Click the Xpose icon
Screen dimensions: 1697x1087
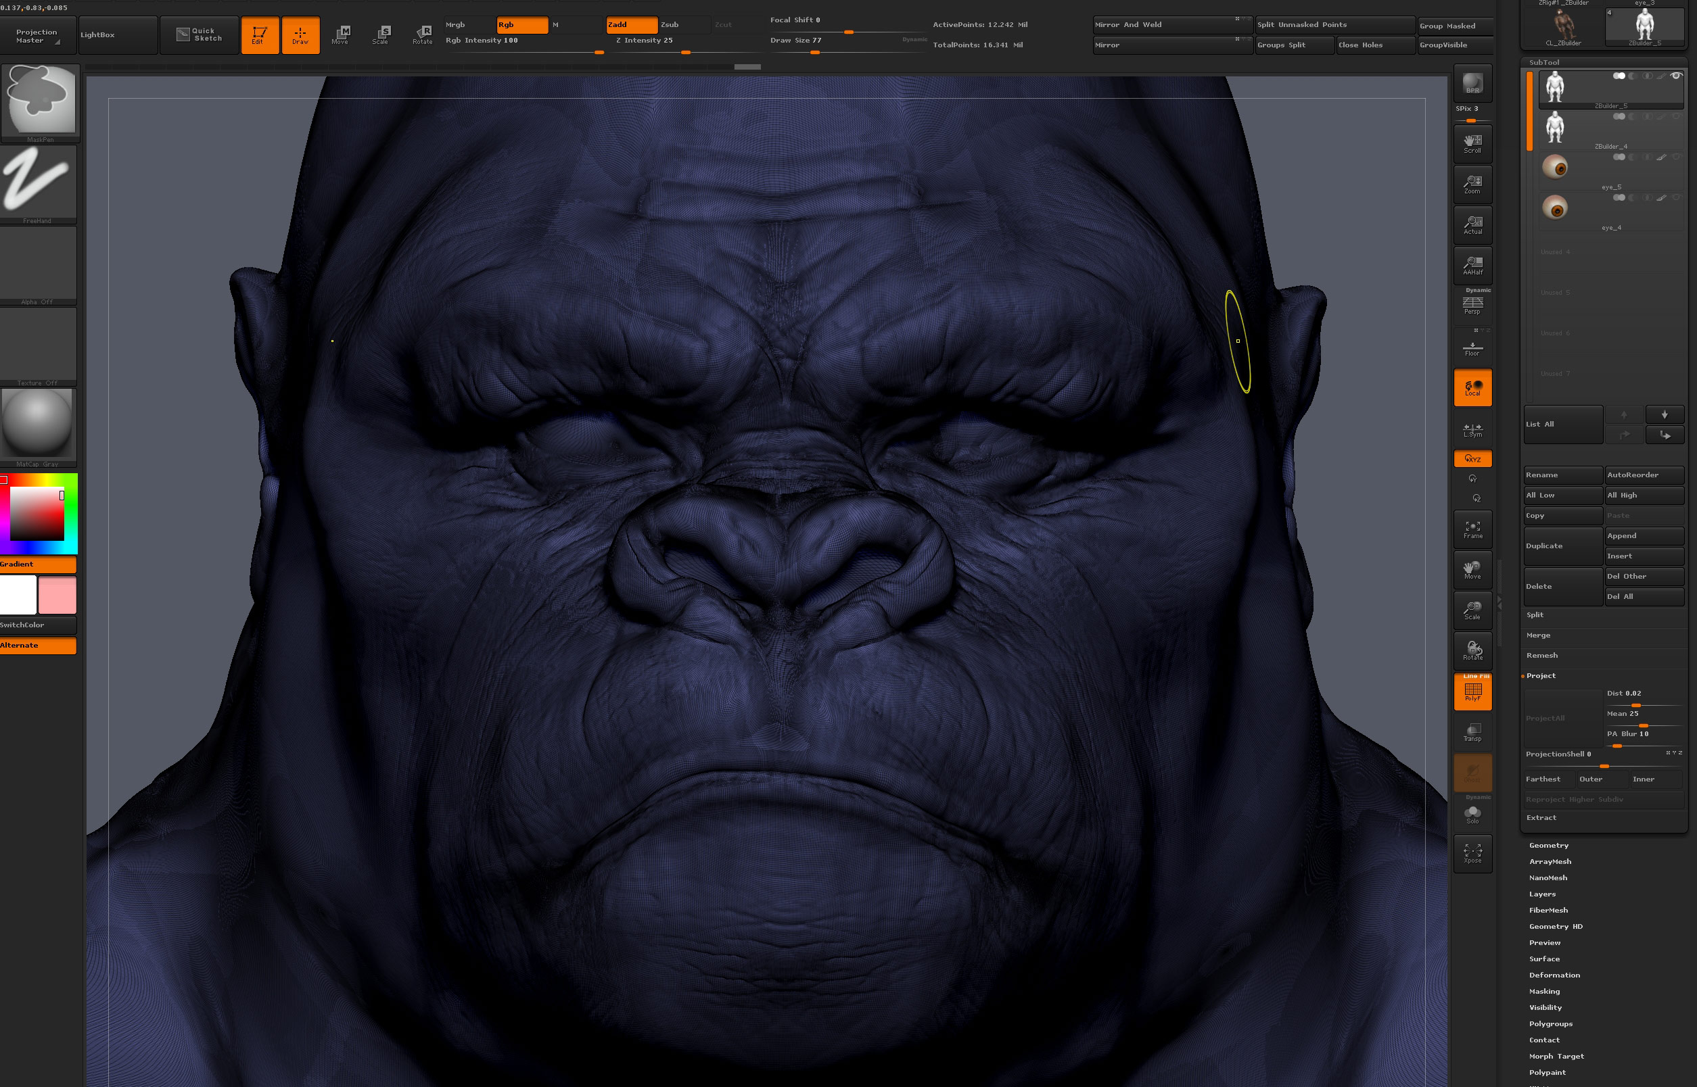[x=1472, y=853]
